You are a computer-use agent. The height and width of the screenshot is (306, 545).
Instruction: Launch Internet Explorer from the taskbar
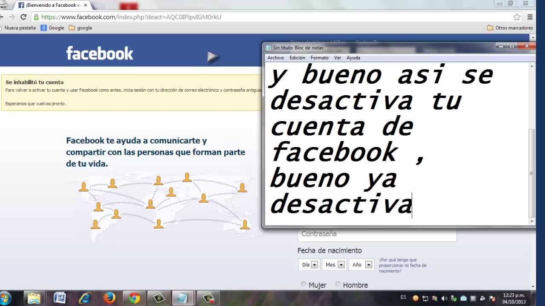point(85,298)
